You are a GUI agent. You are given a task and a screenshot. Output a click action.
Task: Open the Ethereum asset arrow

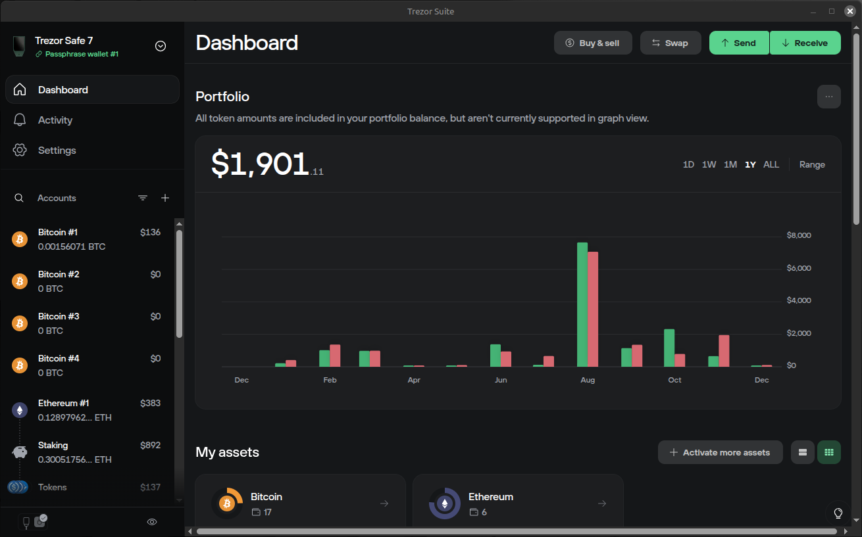(602, 503)
